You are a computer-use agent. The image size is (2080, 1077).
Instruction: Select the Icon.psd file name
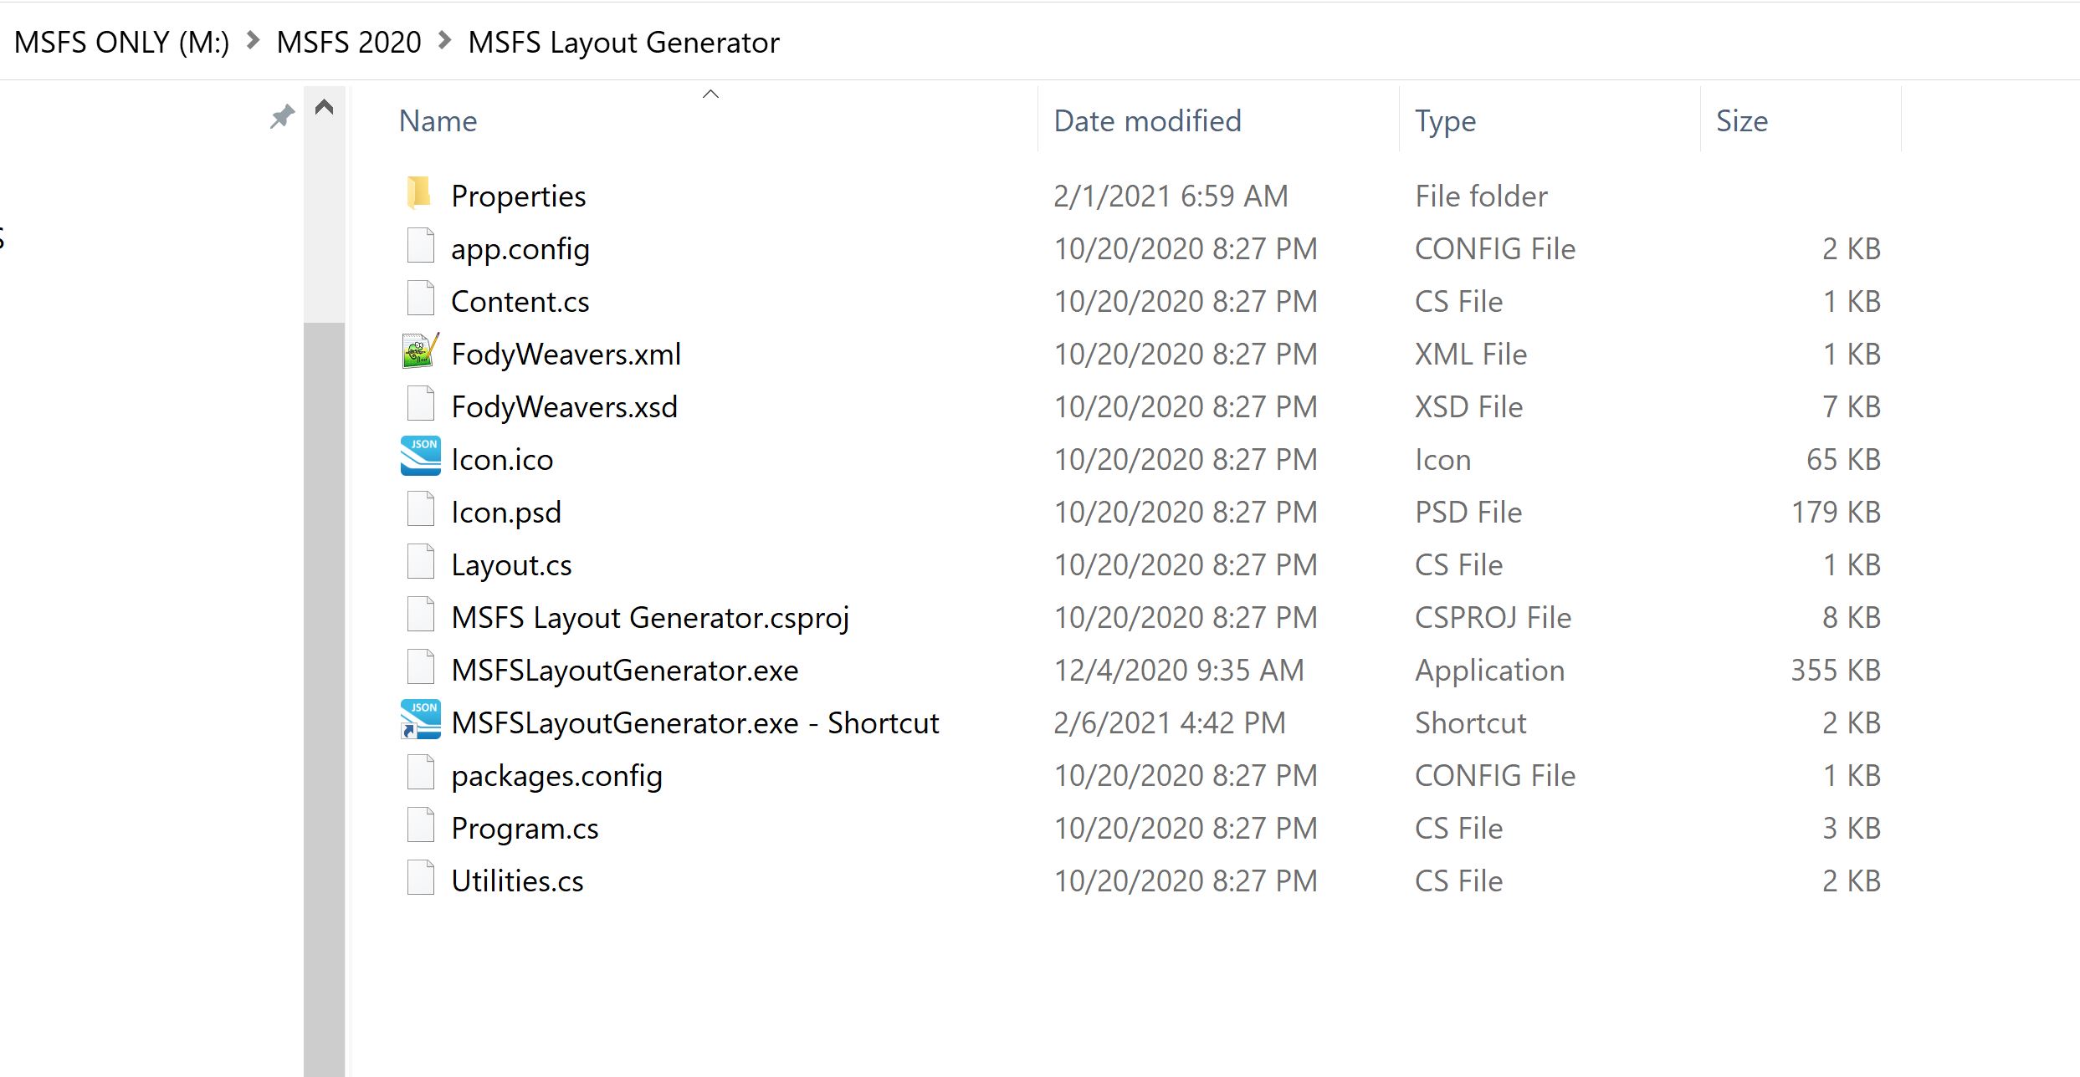506,513
